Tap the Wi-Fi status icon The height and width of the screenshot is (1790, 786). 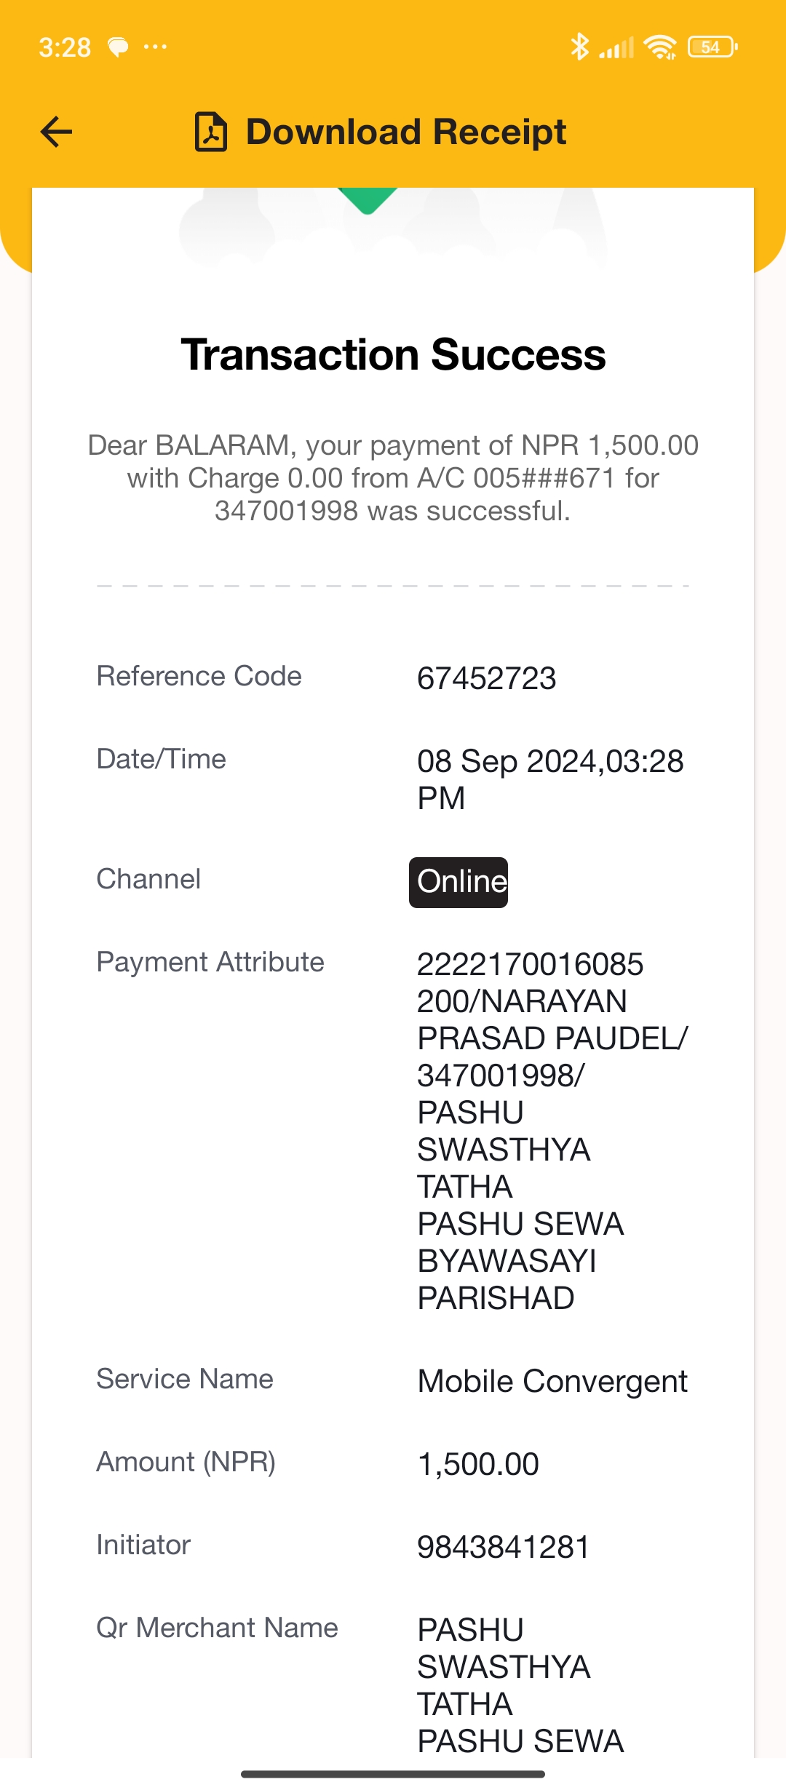pyautogui.click(x=661, y=47)
